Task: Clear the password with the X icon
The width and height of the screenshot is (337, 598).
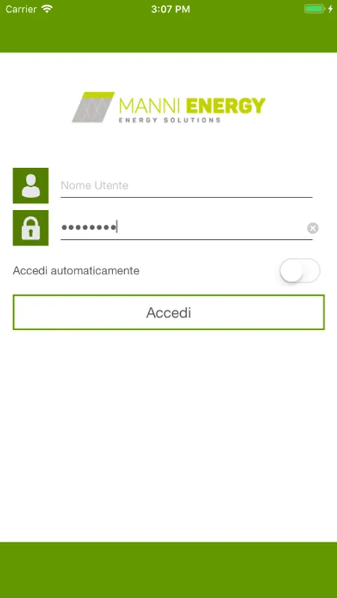Action: (x=312, y=229)
